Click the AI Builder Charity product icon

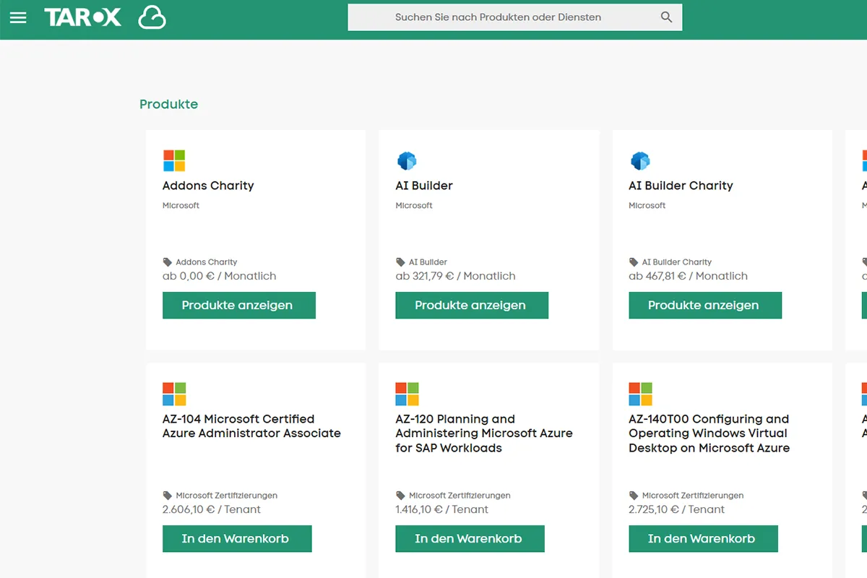(x=640, y=160)
